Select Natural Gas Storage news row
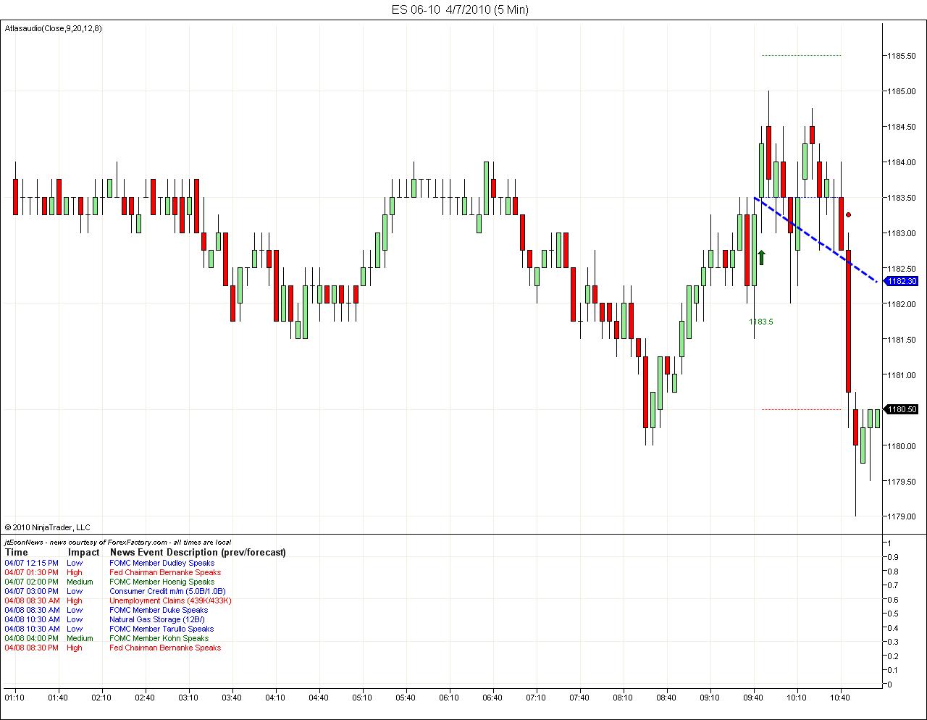The image size is (927, 720). (105, 619)
